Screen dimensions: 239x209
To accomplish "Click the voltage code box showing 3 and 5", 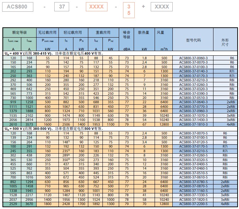I will [129, 10].
